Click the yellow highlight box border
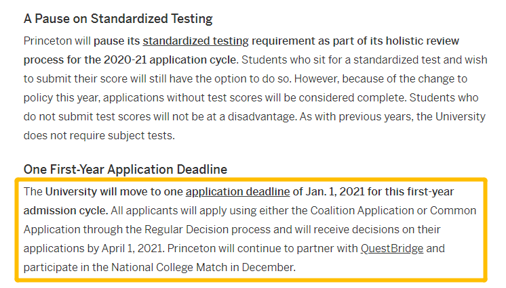Screen dimensions: 506x288 click(251, 180)
